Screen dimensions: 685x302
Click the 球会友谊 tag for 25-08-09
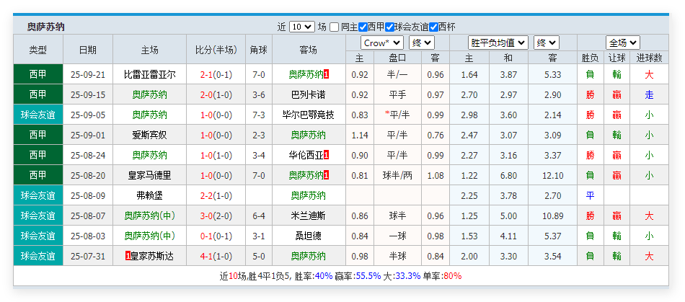[37, 195]
